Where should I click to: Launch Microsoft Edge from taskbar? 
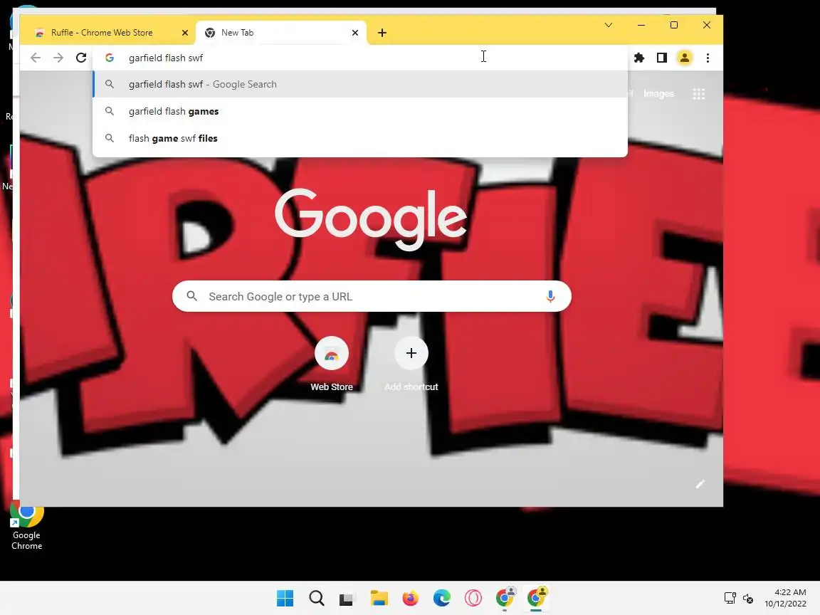442,598
